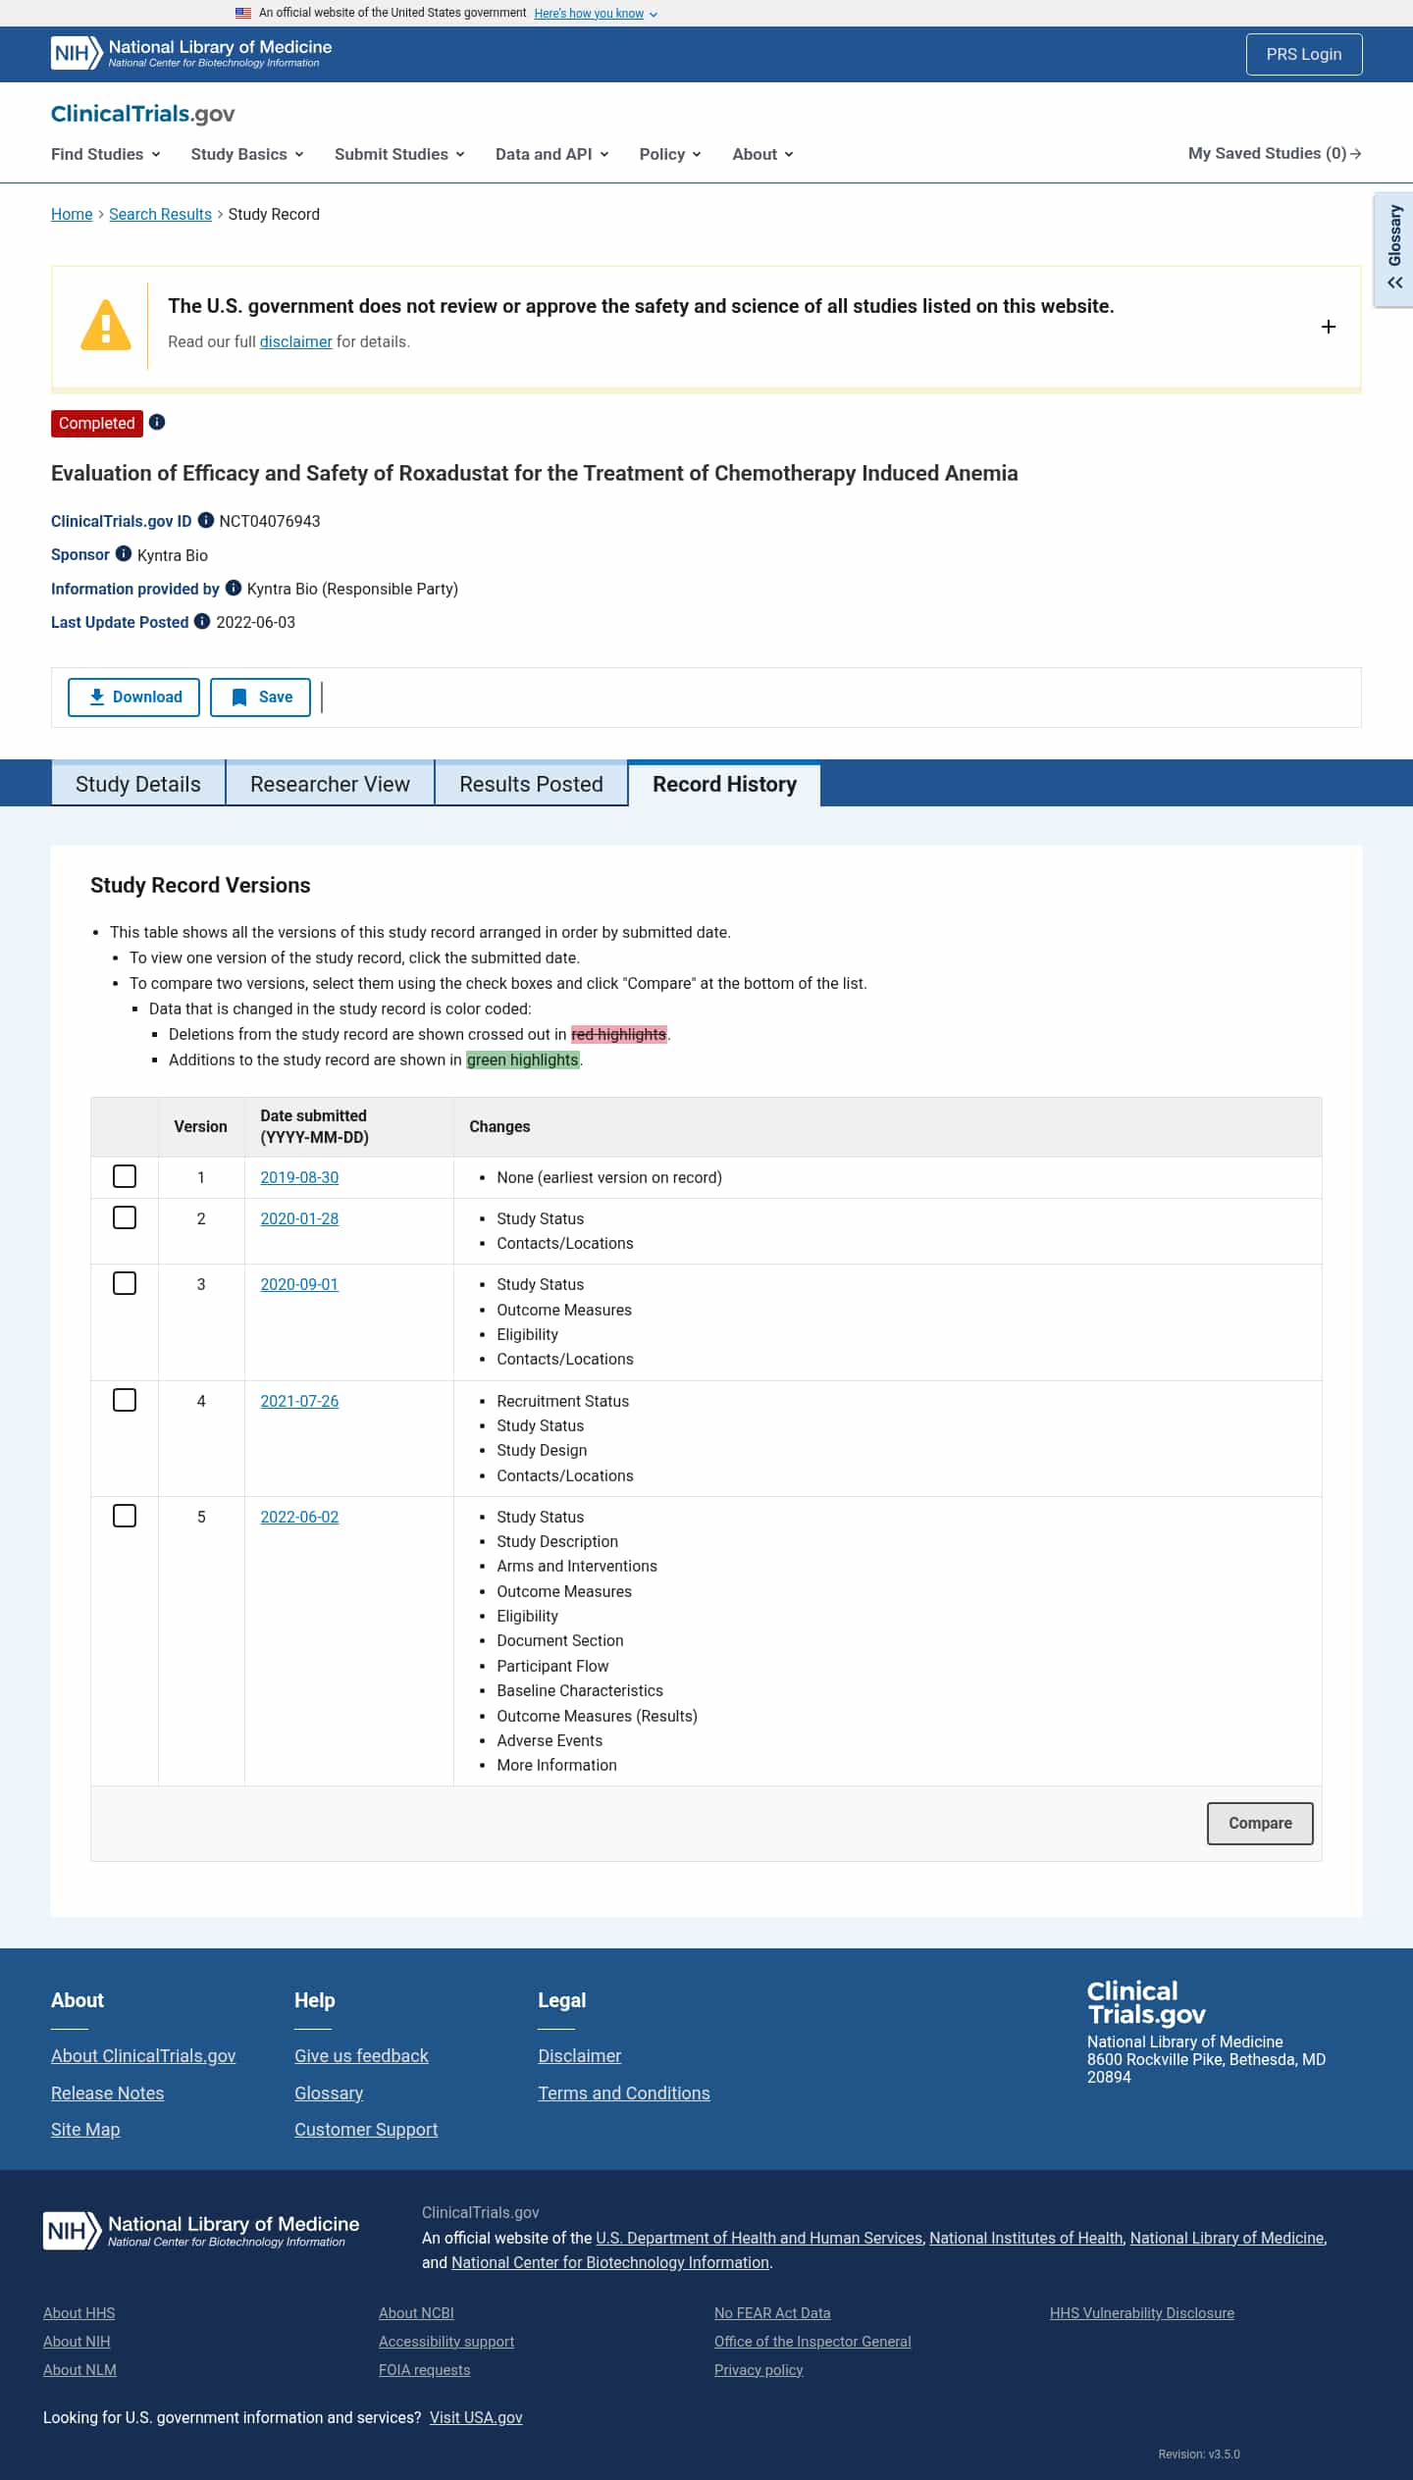Click info icon next to Last Update Posted
Image resolution: width=1413 pixels, height=2480 pixels.
click(202, 621)
